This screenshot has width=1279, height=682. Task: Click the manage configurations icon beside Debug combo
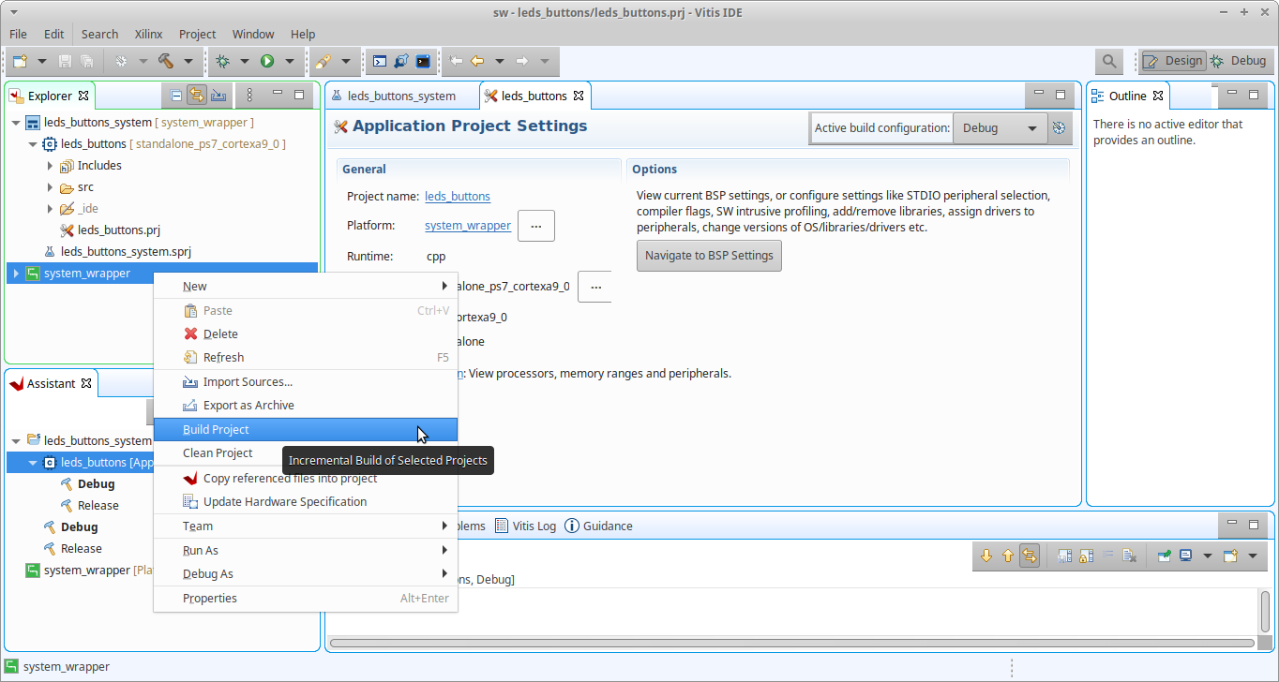[x=1060, y=128]
